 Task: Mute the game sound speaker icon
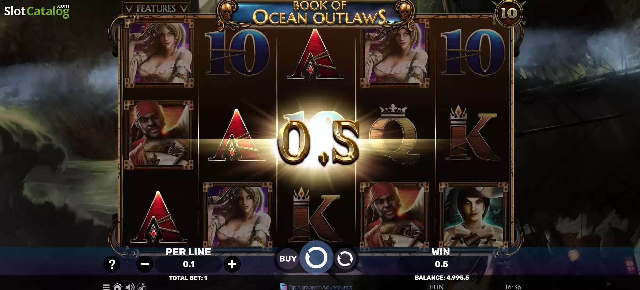(x=130, y=287)
